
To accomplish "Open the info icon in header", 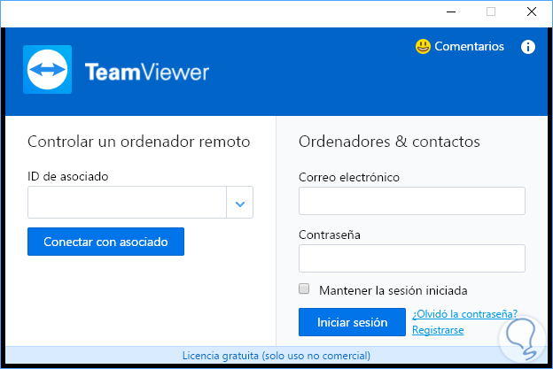I will [x=527, y=47].
